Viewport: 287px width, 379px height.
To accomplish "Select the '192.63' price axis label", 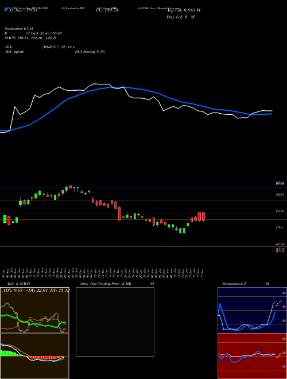I will 280,194.
